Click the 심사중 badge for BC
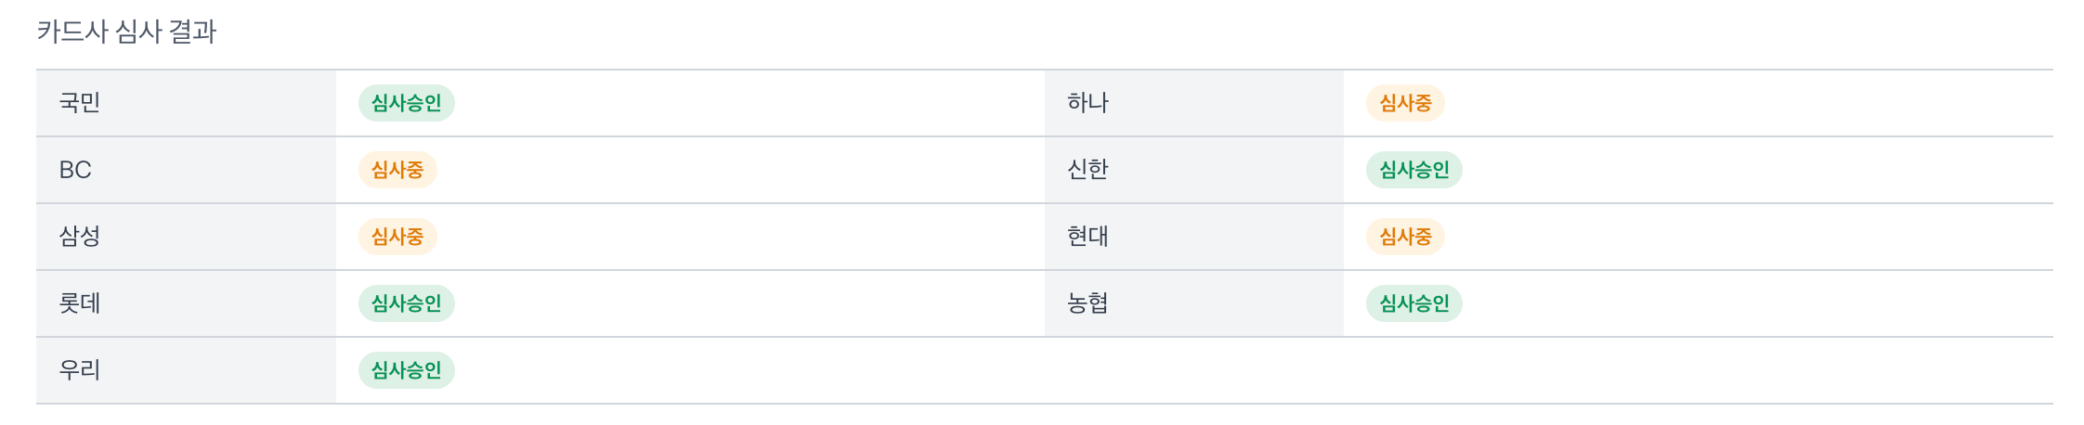 (397, 170)
